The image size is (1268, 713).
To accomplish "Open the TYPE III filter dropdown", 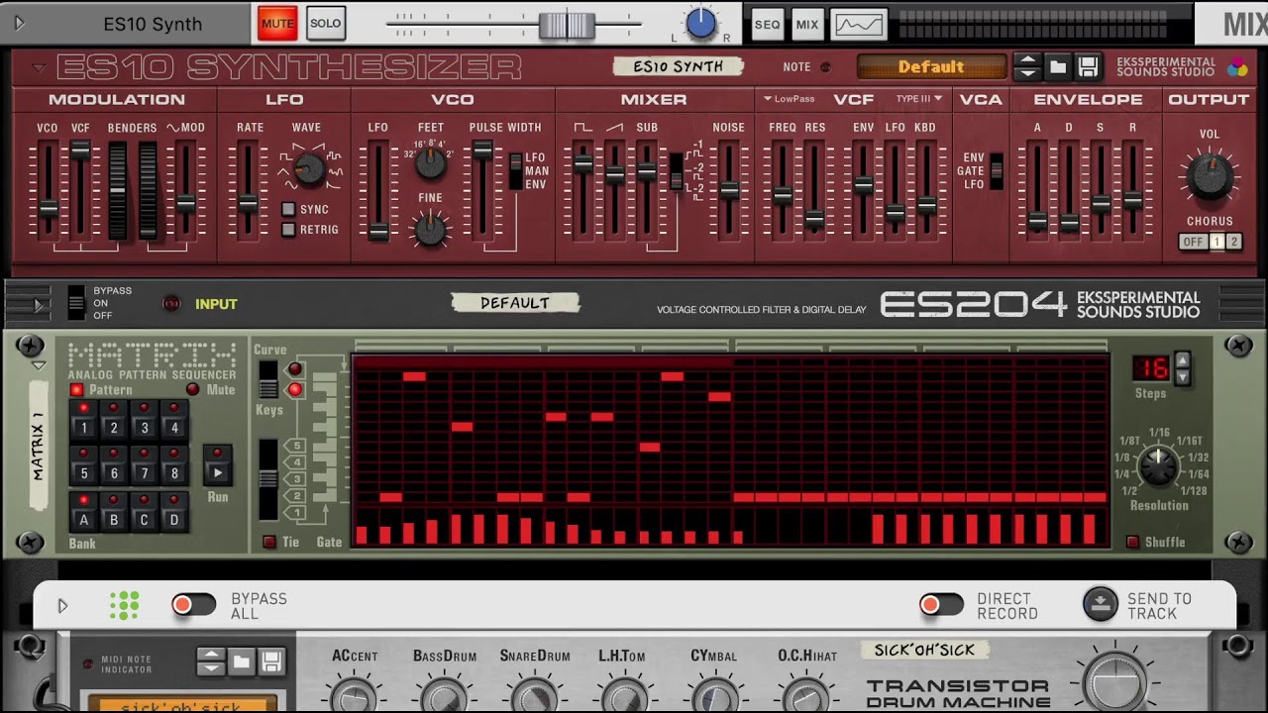I will [x=919, y=99].
